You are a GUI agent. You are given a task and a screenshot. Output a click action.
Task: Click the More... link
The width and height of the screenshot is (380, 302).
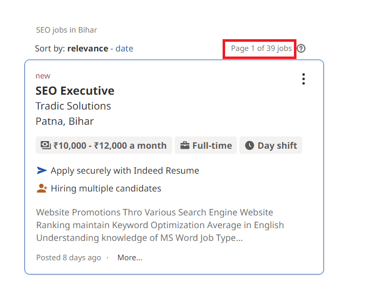click(130, 257)
